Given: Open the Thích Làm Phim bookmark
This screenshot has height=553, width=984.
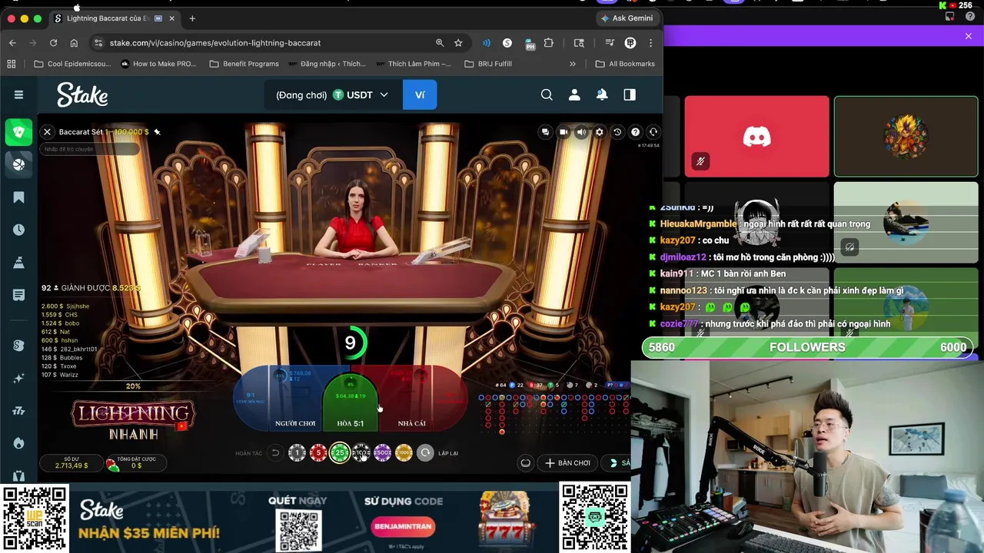Looking at the screenshot, I should [413, 64].
